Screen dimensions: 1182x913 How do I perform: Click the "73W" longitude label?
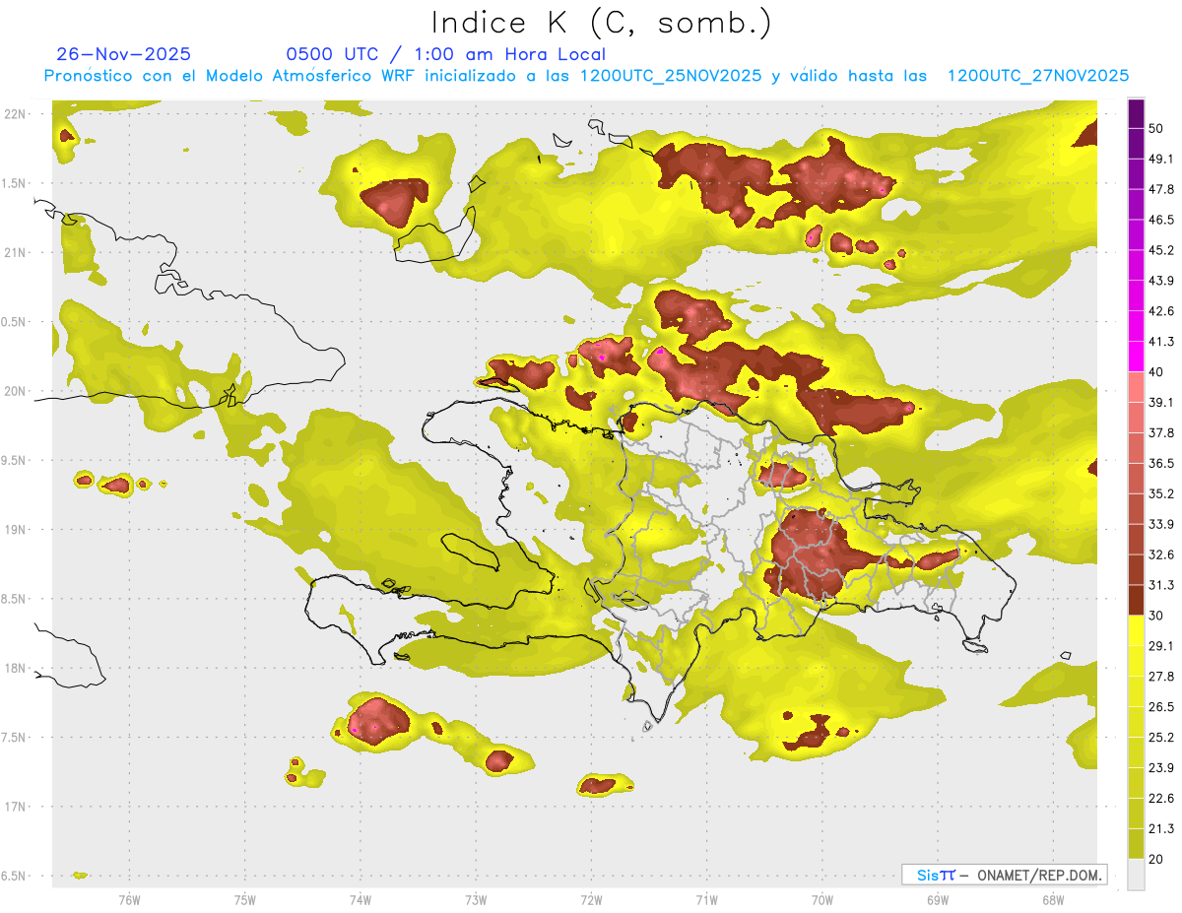point(476,898)
